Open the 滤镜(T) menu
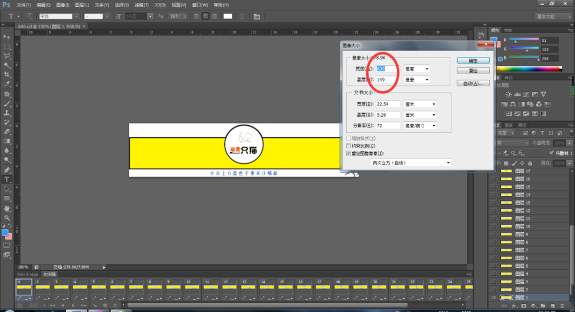The image size is (575, 312). pos(141,5)
